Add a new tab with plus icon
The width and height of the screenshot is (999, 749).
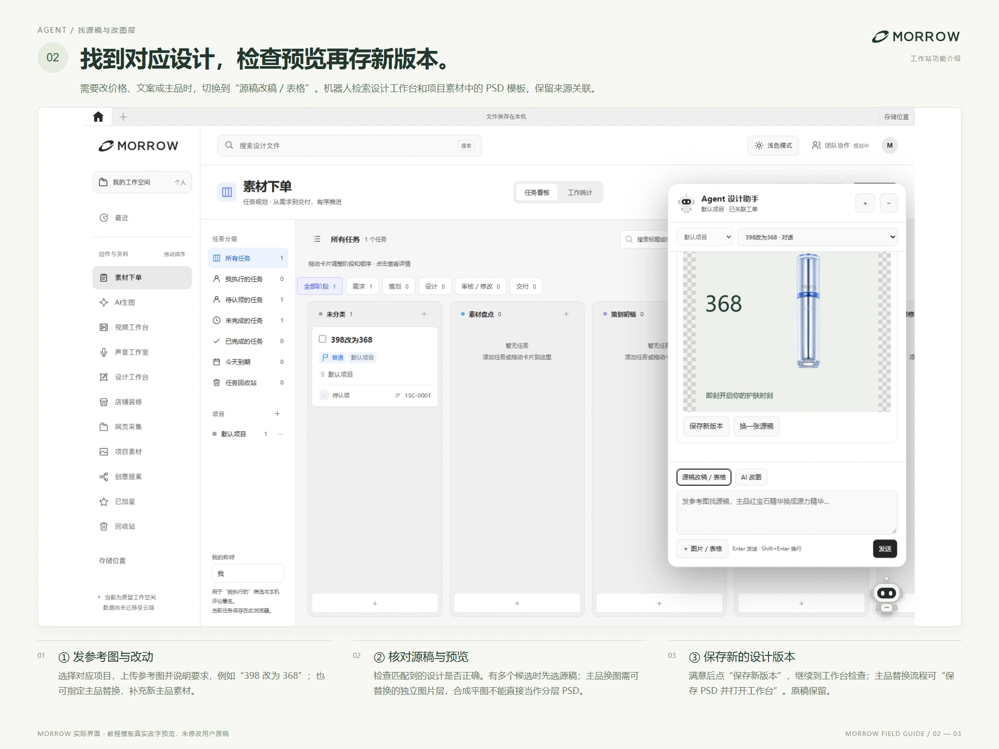tap(123, 117)
